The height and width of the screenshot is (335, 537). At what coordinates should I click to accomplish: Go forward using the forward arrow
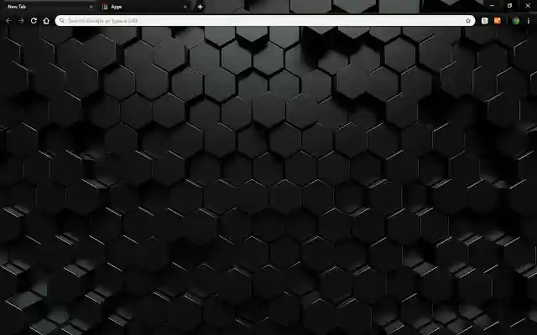pos(21,21)
